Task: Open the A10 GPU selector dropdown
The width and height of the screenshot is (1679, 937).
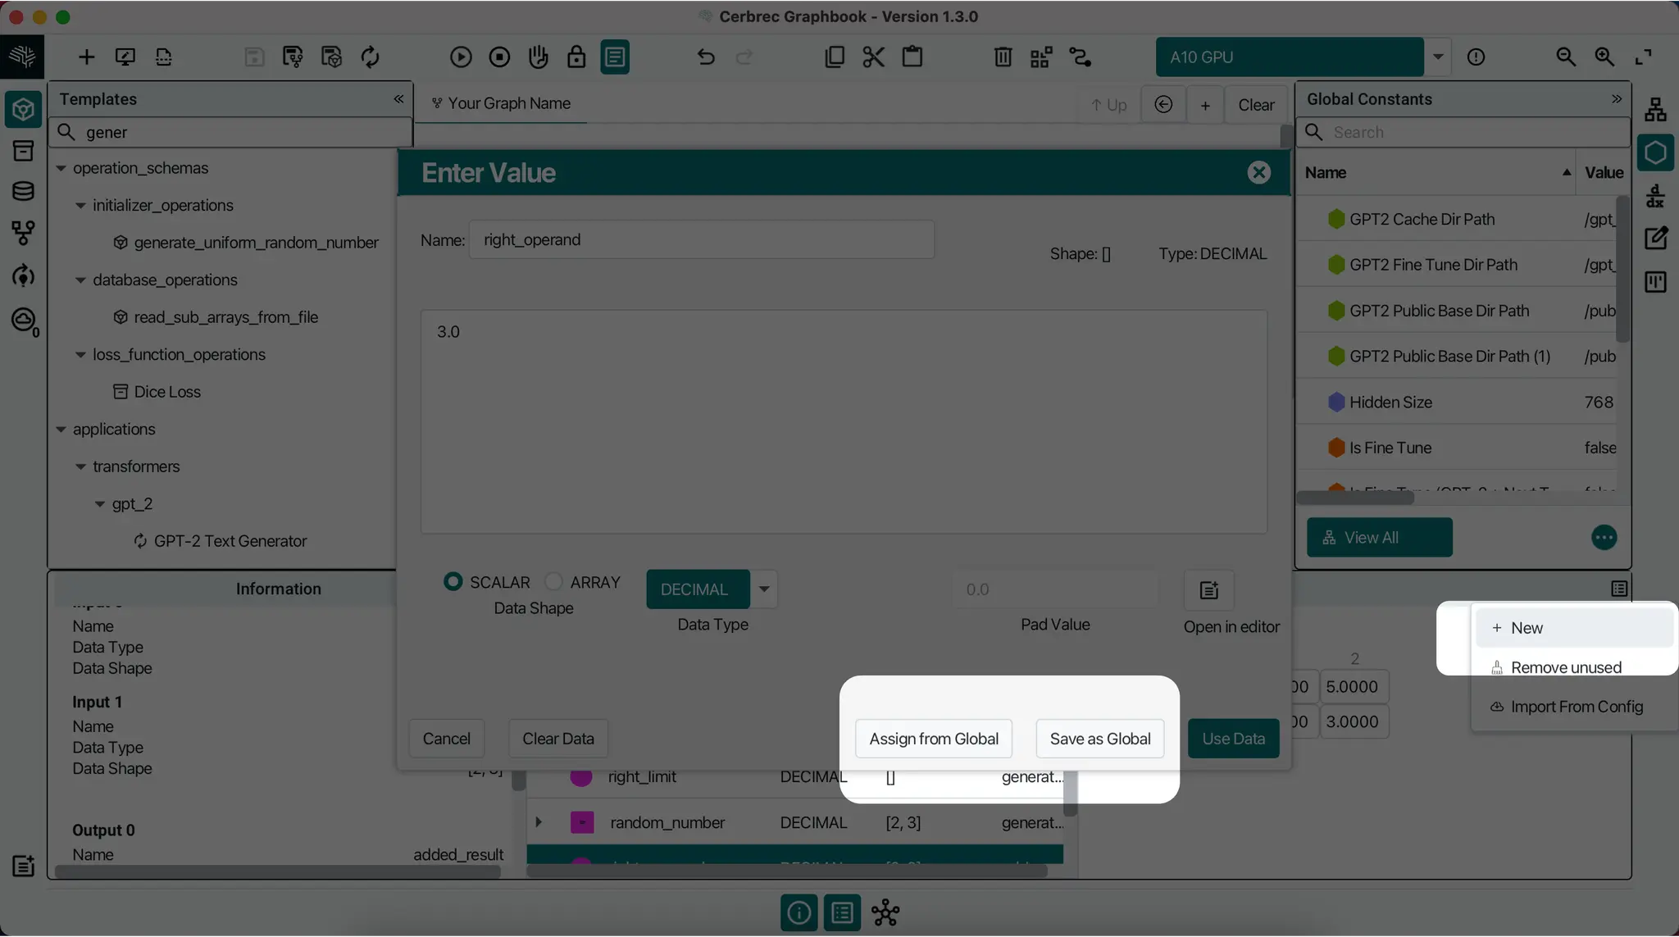Action: (1437, 57)
